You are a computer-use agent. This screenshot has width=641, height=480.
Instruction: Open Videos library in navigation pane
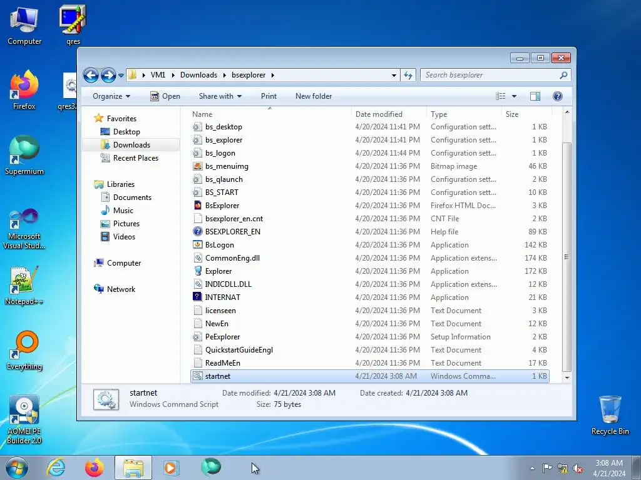pyautogui.click(x=124, y=237)
